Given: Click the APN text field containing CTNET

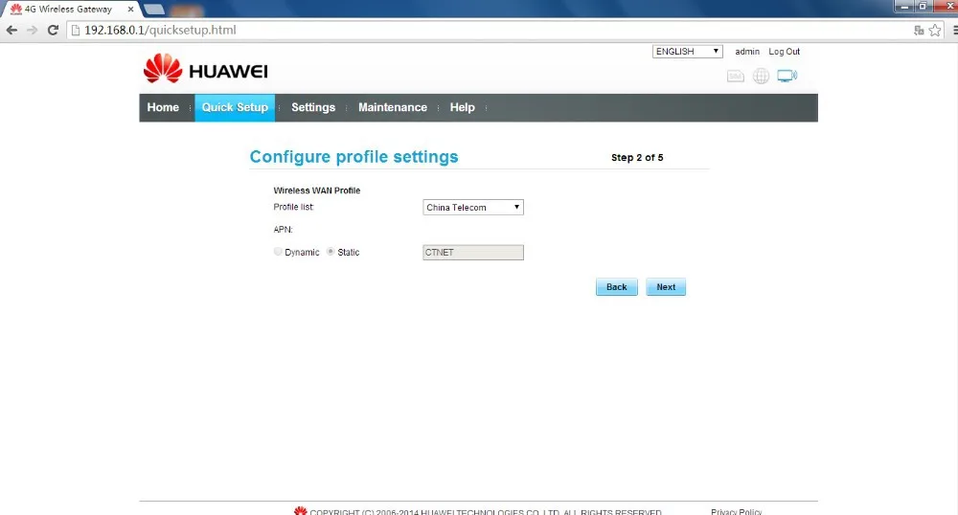Looking at the screenshot, I should [473, 253].
